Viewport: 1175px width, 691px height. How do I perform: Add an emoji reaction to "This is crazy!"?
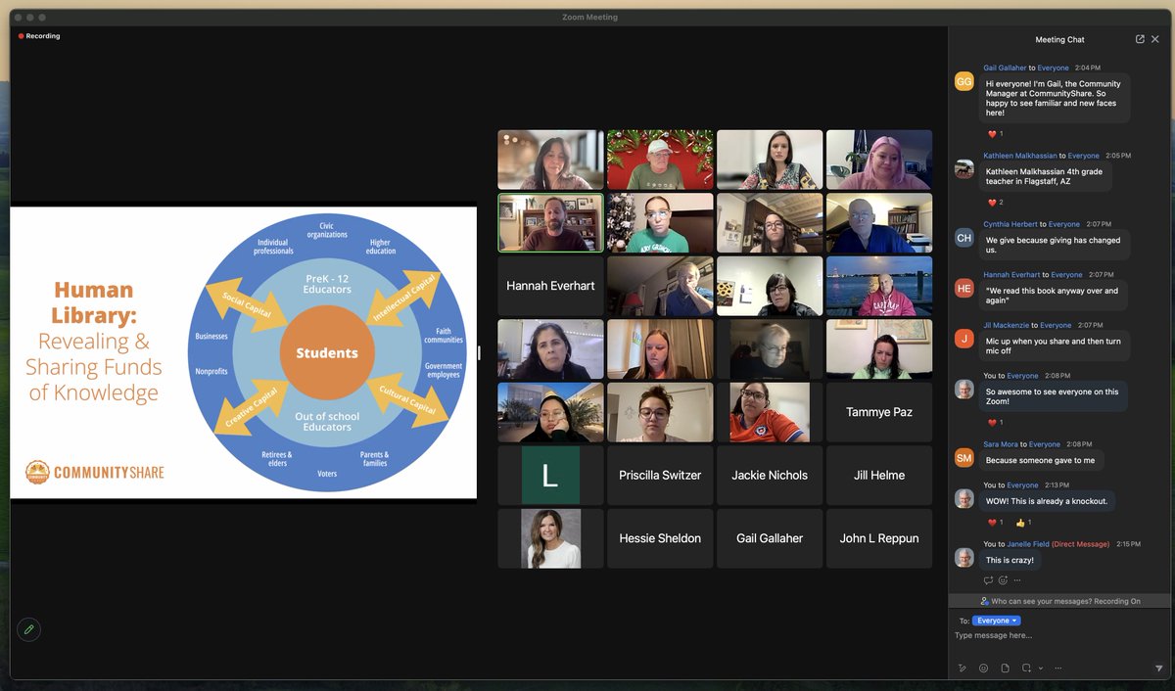[1003, 579]
